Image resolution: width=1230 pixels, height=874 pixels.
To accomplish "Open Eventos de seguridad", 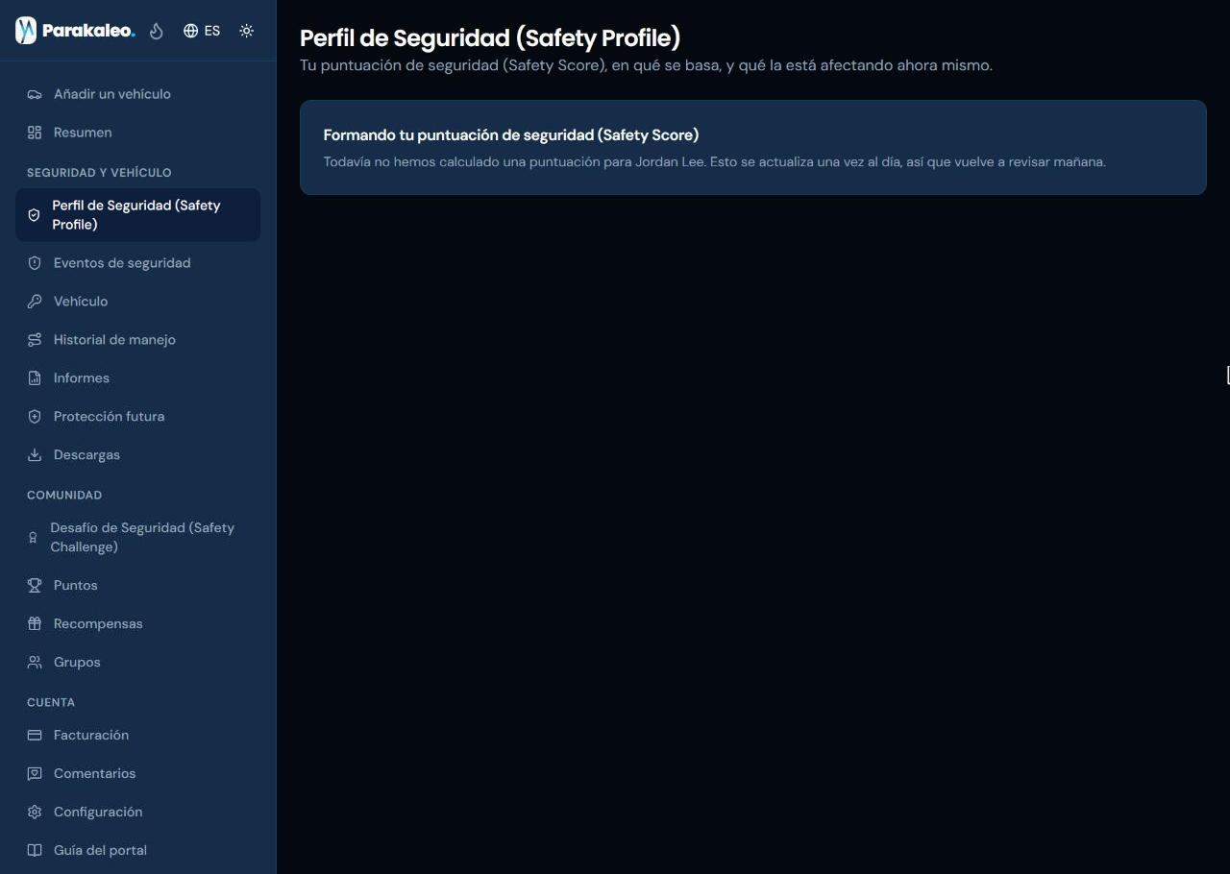I will click(137, 263).
